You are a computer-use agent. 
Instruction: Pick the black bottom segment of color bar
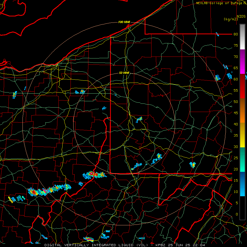242,208
